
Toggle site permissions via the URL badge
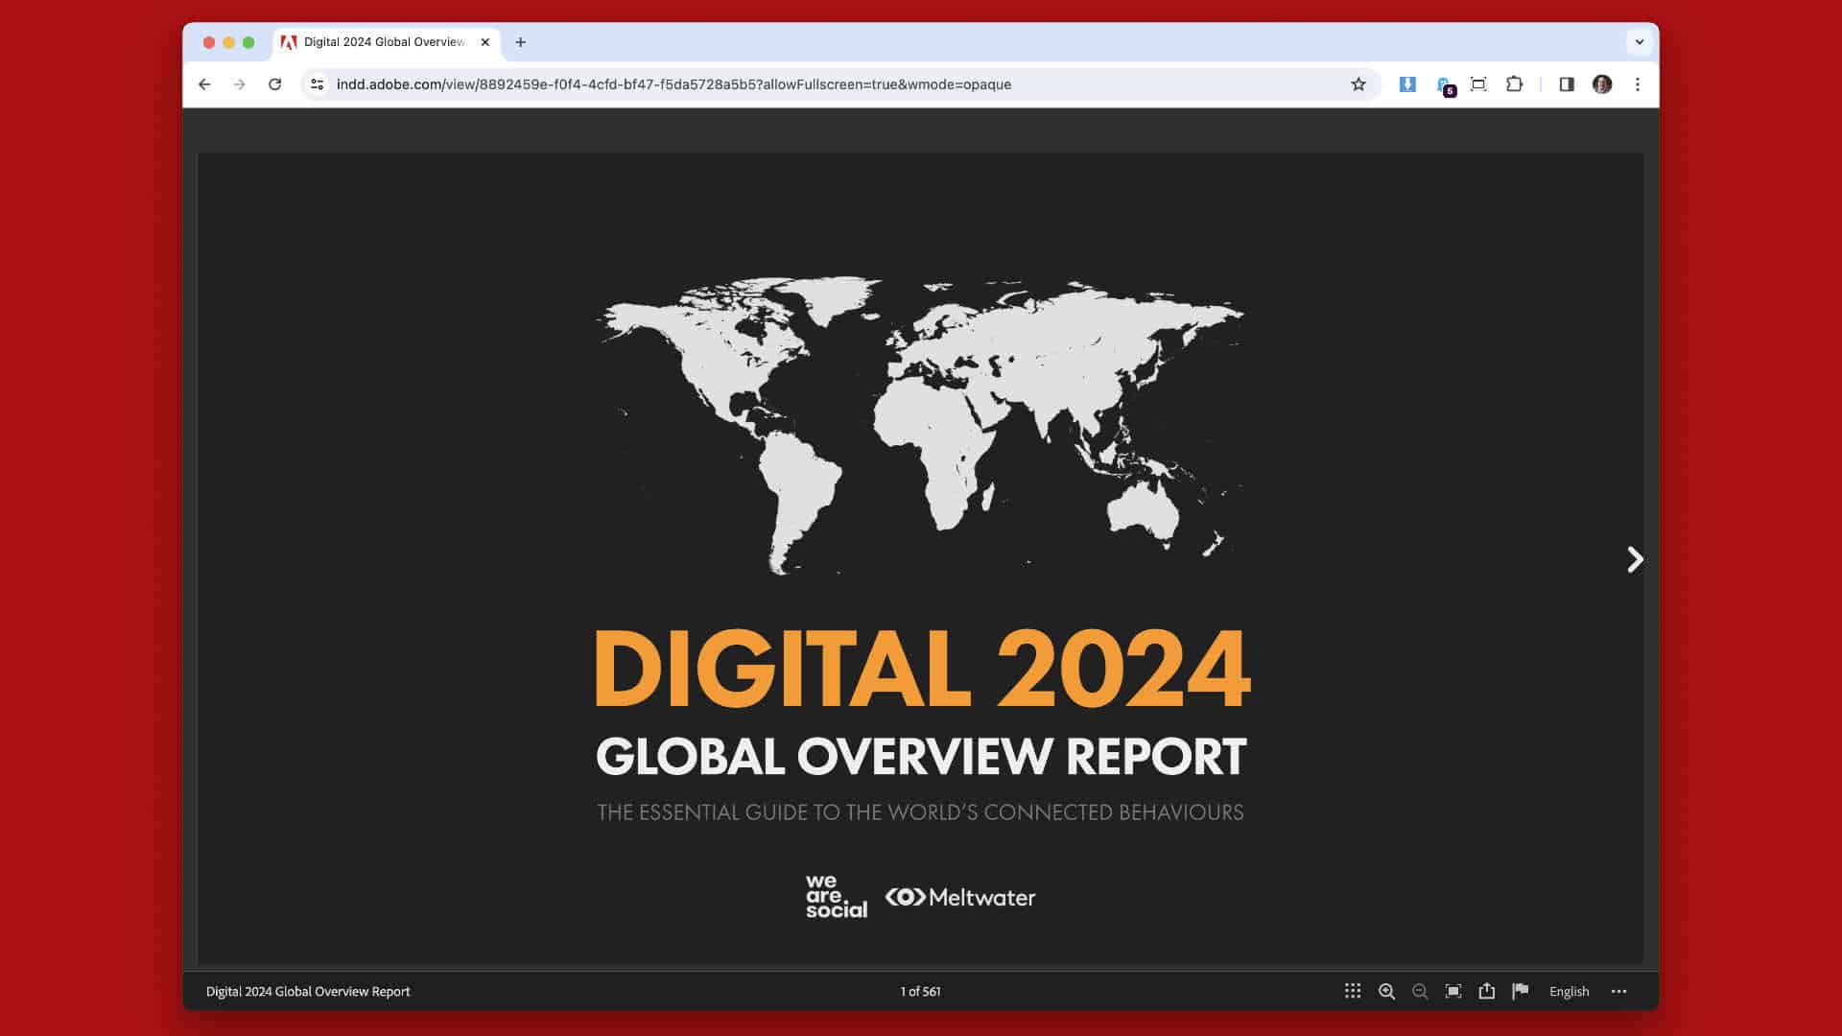click(317, 84)
